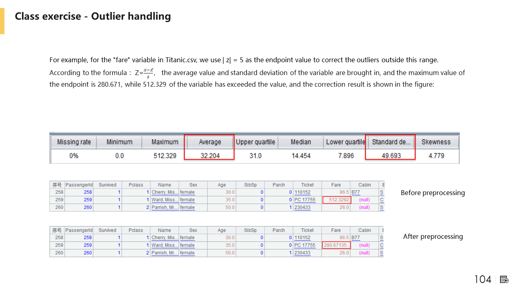The width and height of the screenshot is (514, 289).
Task: Select the Minimum column header
Action: [x=119, y=142]
